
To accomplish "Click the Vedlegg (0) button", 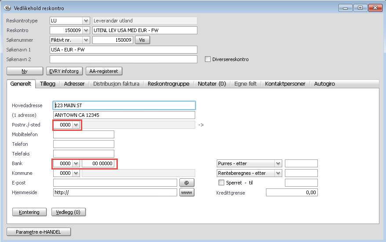I will point(69,212).
